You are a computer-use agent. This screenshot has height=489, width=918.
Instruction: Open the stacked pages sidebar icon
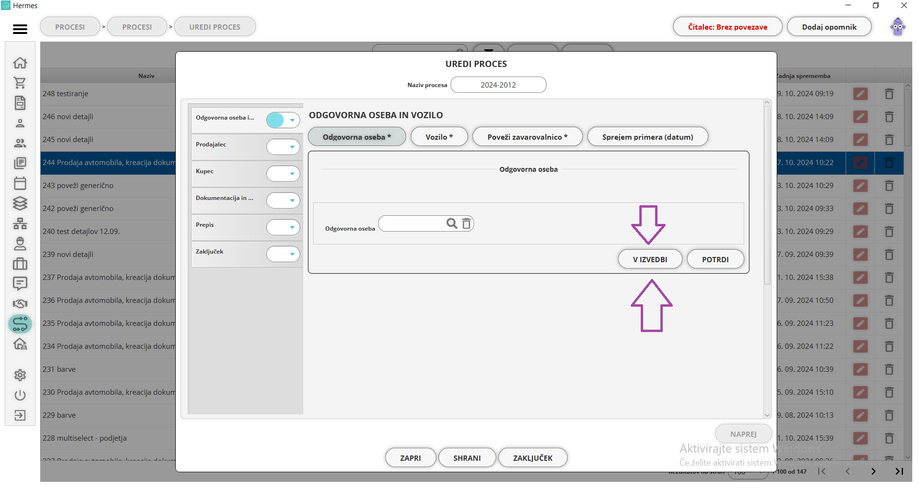coord(20,163)
